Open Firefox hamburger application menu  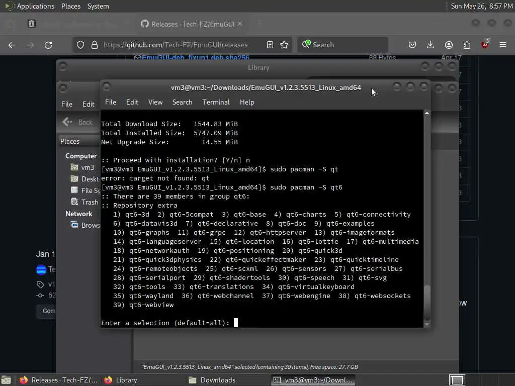[x=503, y=45]
